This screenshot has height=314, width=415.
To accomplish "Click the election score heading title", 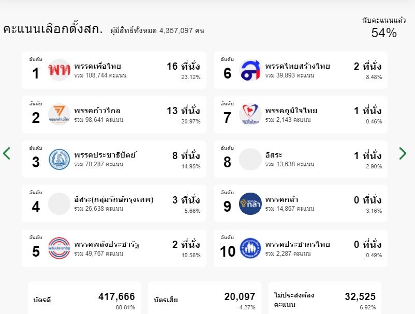I will [53, 29].
